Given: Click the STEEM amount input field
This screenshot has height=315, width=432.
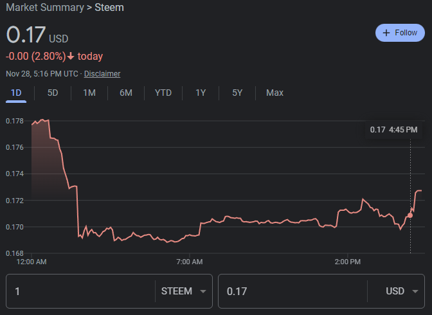Looking at the screenshot, I should coord(80,291).
